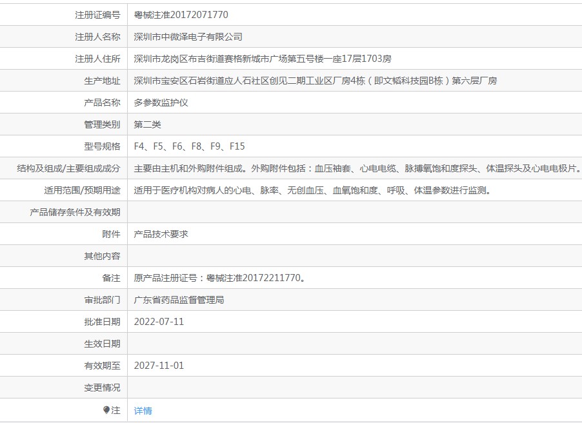The image size is (582, 423).
Task: Click the 结构及组成/主要组成成分 label
Action: tap(68, 168)
